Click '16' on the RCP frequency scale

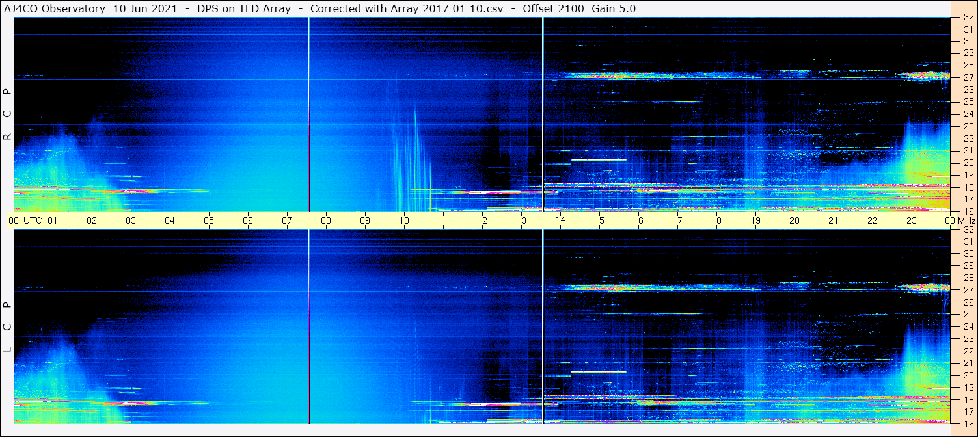(x=968, y=211)
